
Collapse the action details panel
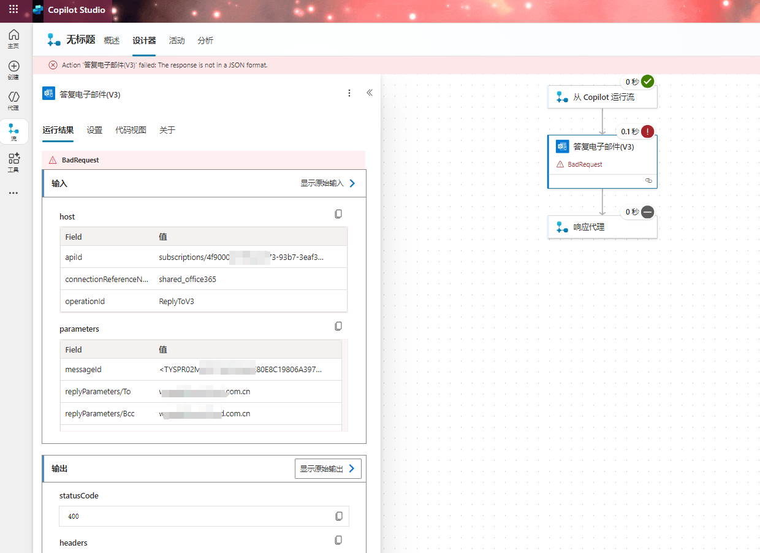(x=370, y=93)
